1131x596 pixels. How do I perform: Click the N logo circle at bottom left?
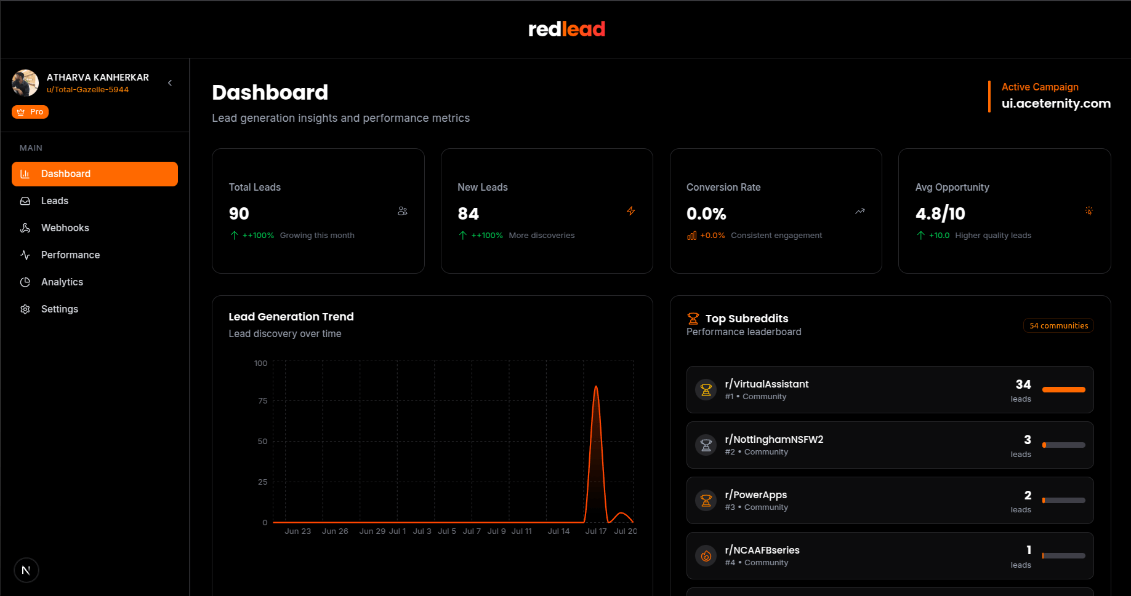click(x=26, y=570)
